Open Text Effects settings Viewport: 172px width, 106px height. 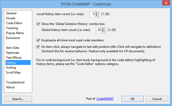click(x=14, y=58)
